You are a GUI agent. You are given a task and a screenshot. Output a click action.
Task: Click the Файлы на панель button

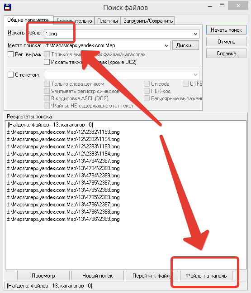[206, 276]
